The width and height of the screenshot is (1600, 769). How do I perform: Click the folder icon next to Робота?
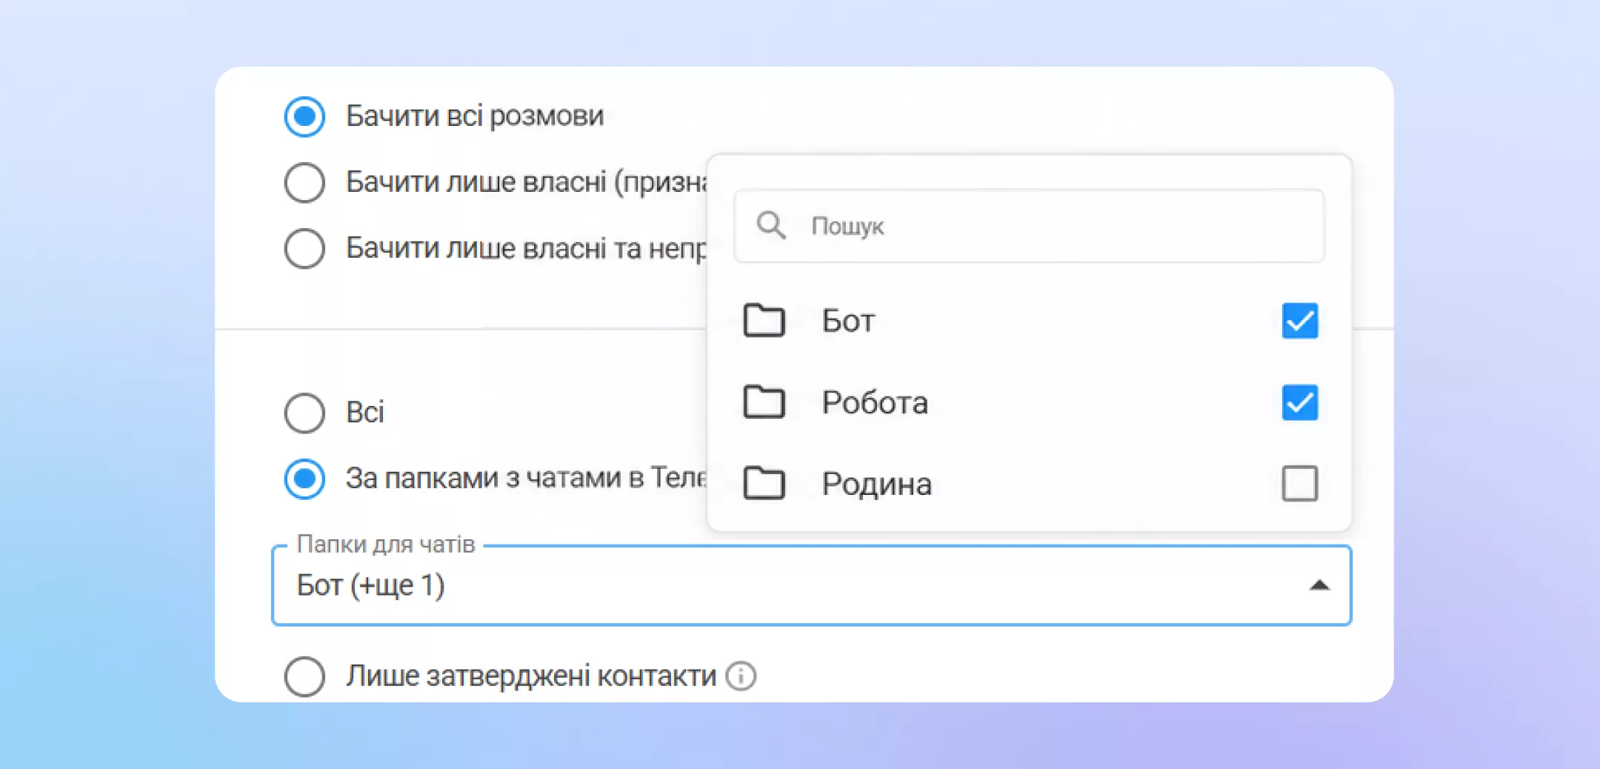click(764, 402)
